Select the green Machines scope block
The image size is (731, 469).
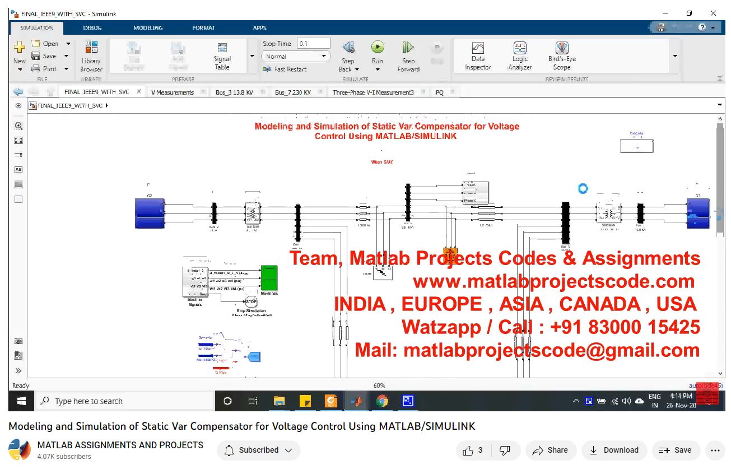[269, 278]
